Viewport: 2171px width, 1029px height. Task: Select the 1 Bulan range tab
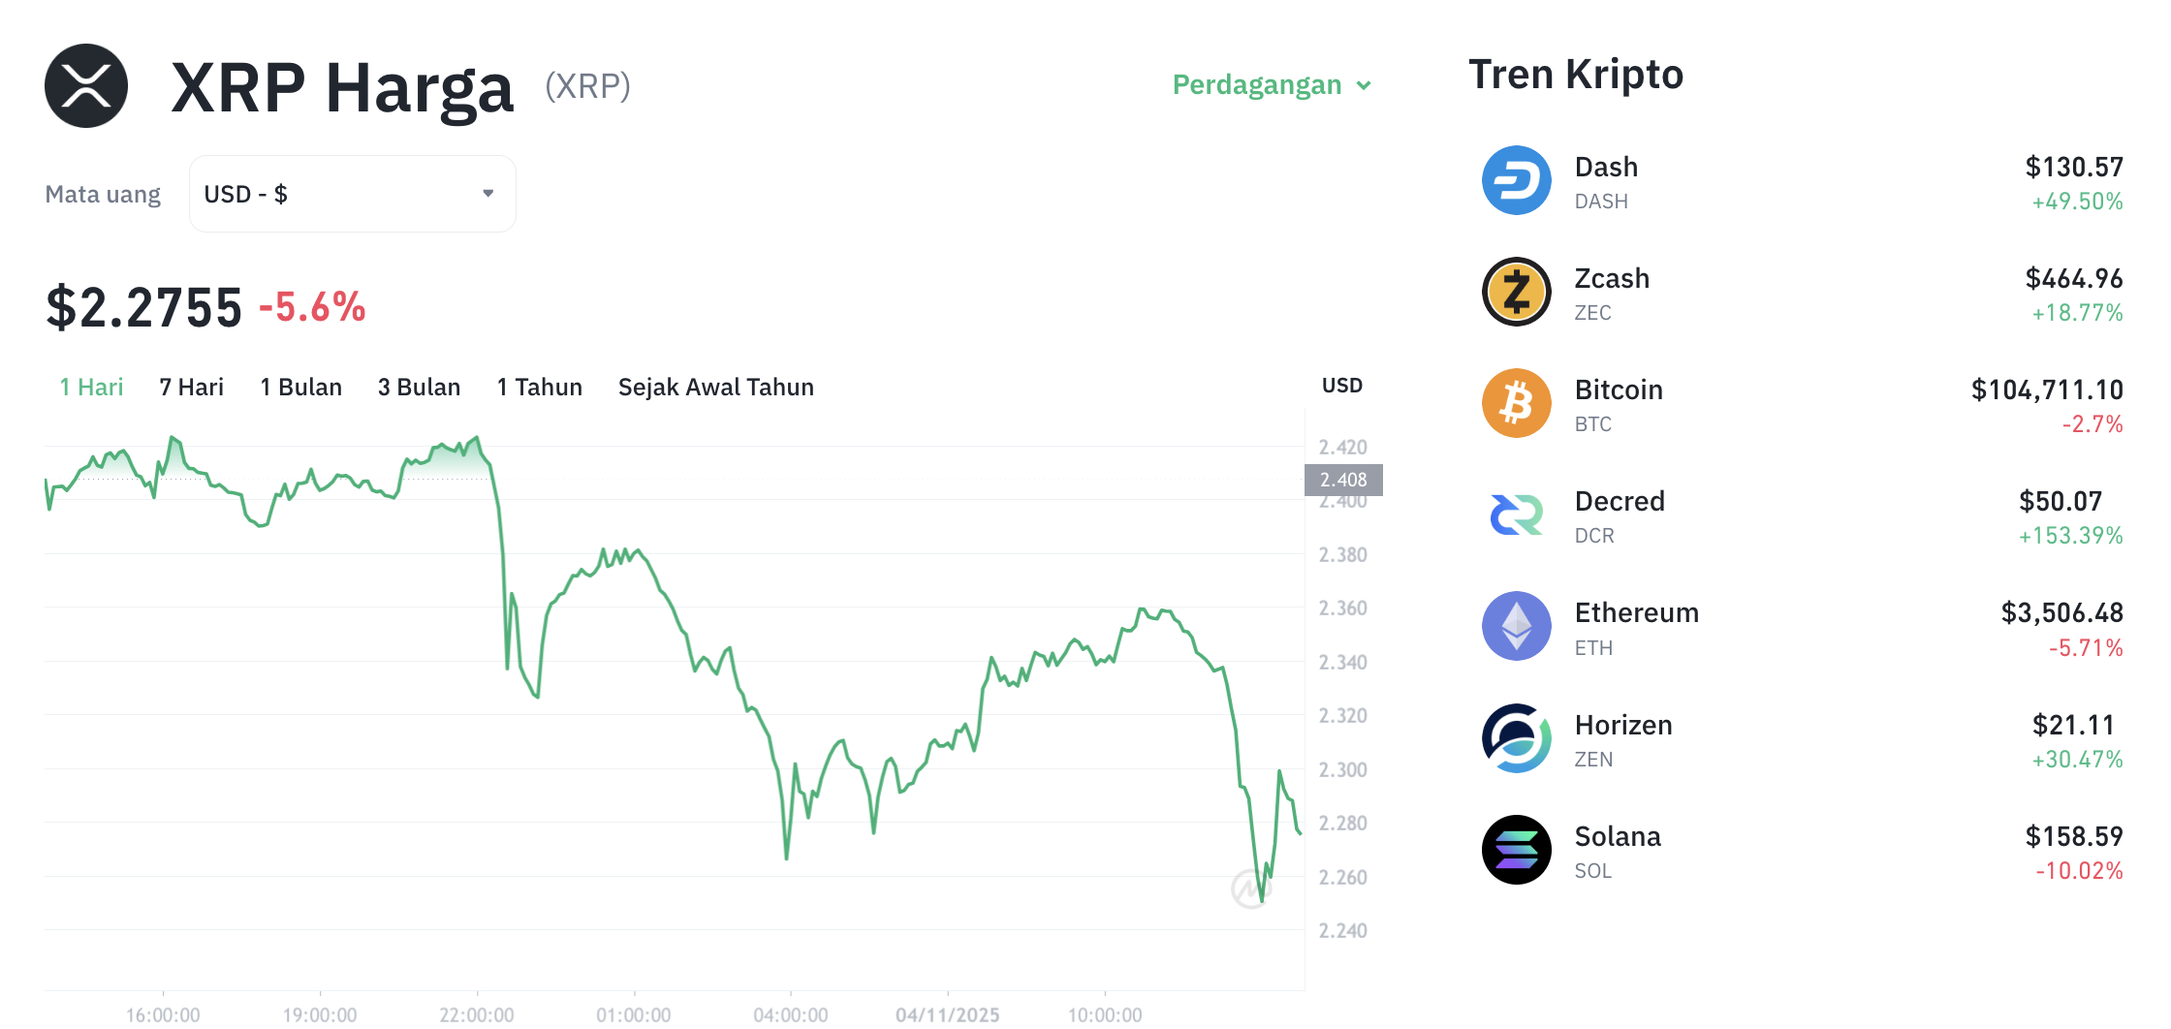300,388
